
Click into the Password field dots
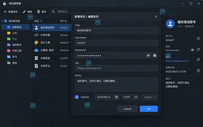pyautogui.click(x=89, y=56)
